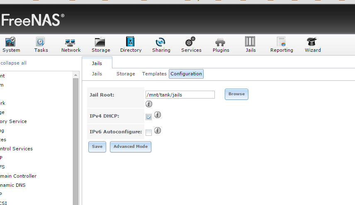355x205 pixels.
Task: Show info for IPv4 DHCP option
Action: pyautogui.click(x=158, y=115)
